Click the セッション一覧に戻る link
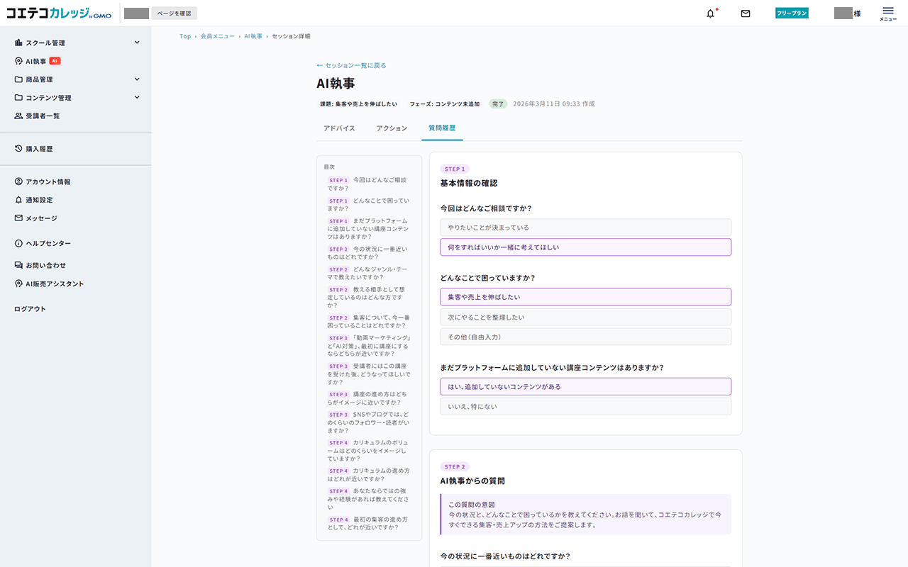Image resolution: width=908 pixels, height=567 pixels. point(352,64)
